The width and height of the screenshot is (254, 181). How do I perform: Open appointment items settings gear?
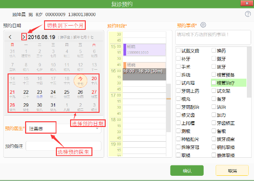pyautogui.click(x=203, y=25)
